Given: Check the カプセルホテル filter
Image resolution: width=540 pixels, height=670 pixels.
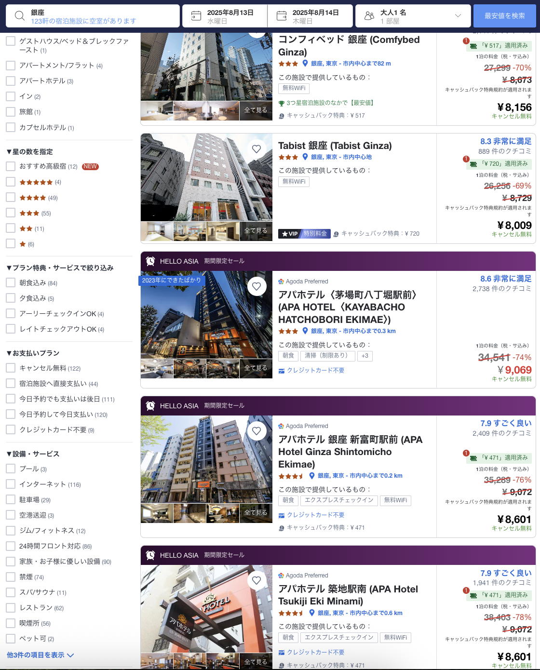Looking at the screenshot, I should tap(11, 127).
